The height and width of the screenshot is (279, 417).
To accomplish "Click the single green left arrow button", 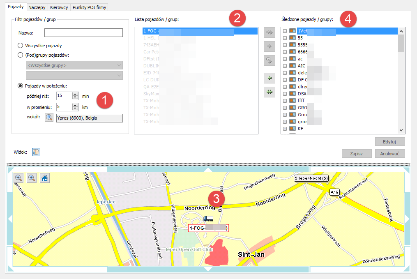I will point(270,78).
